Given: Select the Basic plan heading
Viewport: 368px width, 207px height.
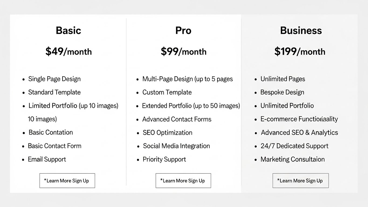Looking at the screenshot, I should pyautogui.click(x=68, y=30).
